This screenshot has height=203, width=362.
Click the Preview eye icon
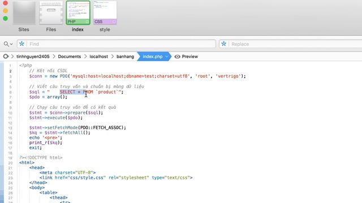(x=177, y=56)
